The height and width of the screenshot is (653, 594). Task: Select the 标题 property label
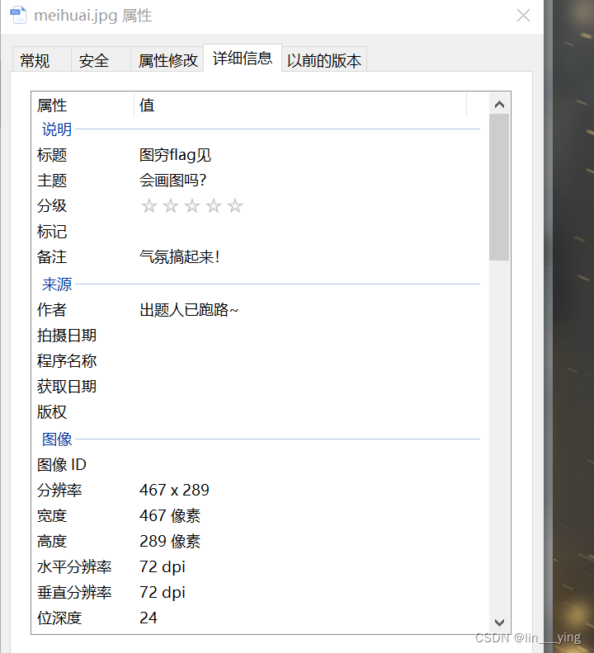point(52,155)
